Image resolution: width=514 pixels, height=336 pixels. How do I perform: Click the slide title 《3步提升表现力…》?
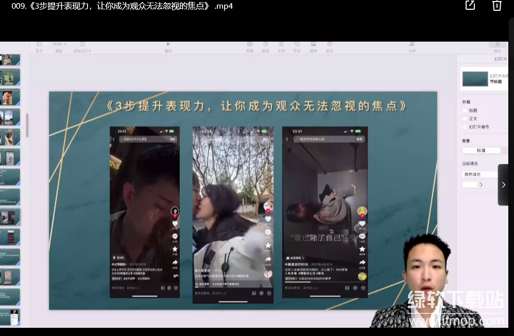click(x=258, y=106)
